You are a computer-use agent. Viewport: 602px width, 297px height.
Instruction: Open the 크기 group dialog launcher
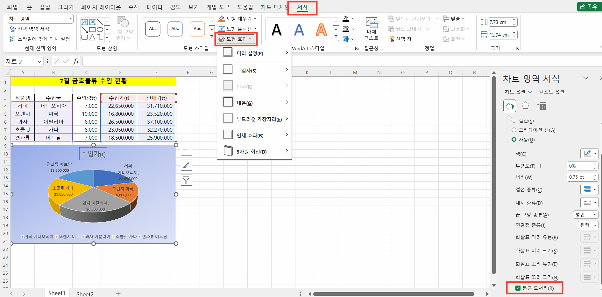point(518,49)
